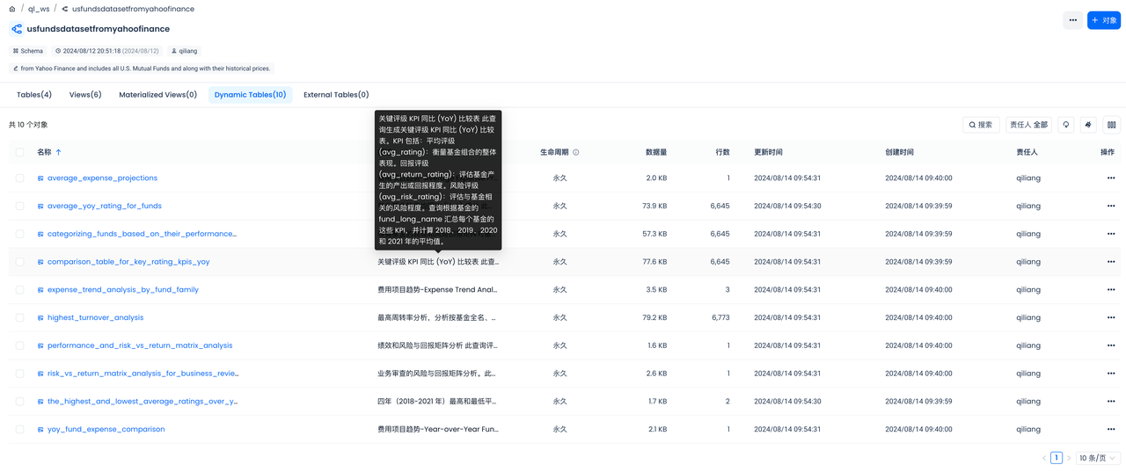Click the refresh icon above the table
The height and width of the screenshot is (472, 1126).
click(x=1066, y=125)
